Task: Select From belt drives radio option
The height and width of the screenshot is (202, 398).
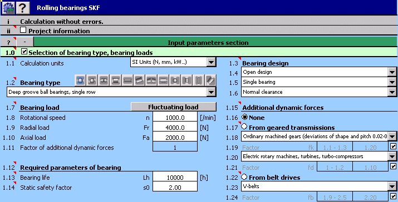Action: (244, 176)
